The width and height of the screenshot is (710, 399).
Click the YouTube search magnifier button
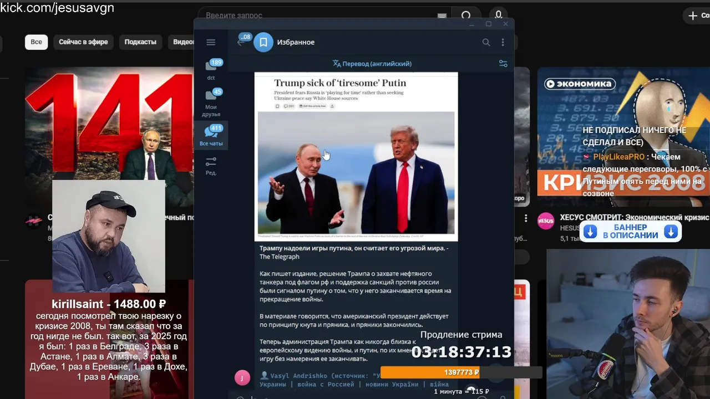pos(466,16)
